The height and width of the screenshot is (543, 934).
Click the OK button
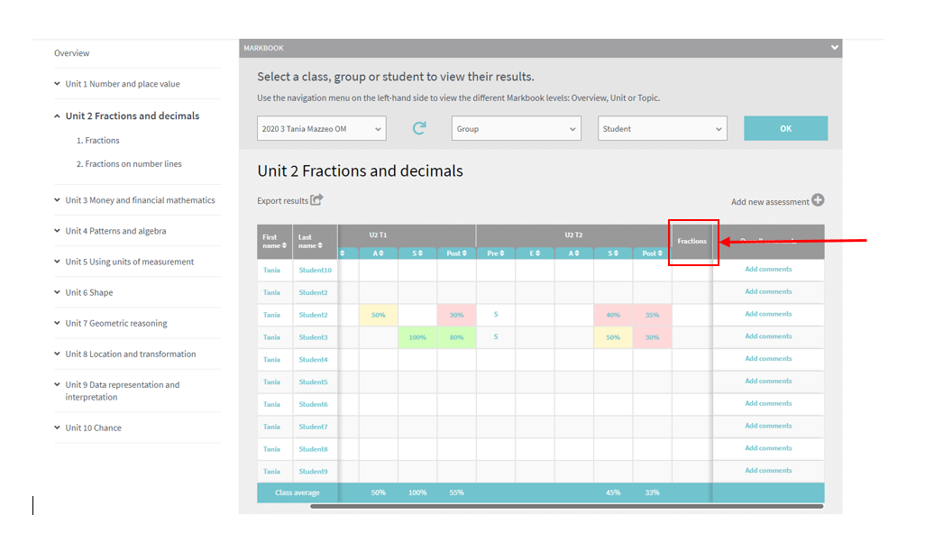click(x=784, y=128)
